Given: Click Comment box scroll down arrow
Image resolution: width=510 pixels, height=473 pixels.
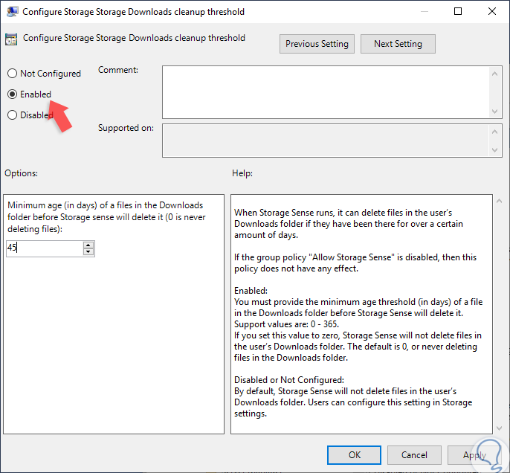Looking at the screenshot, I should (x=494, y=112).
